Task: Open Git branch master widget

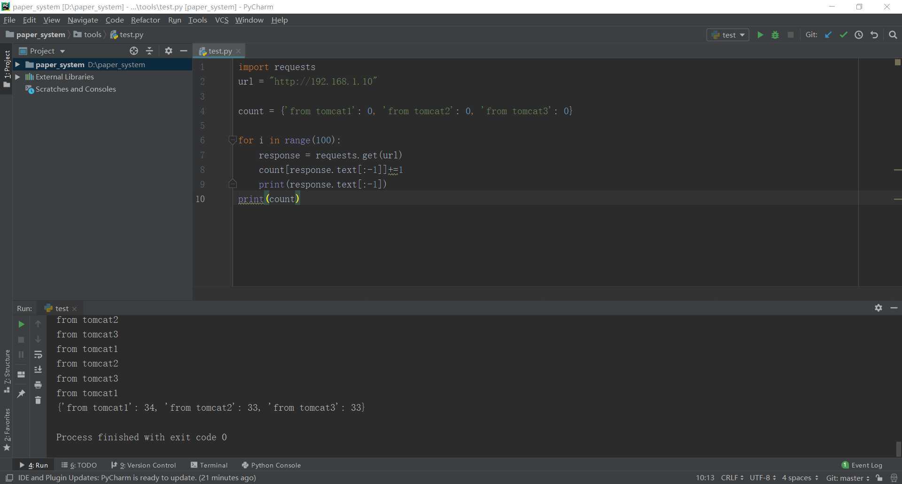Action: click(848, 478)
